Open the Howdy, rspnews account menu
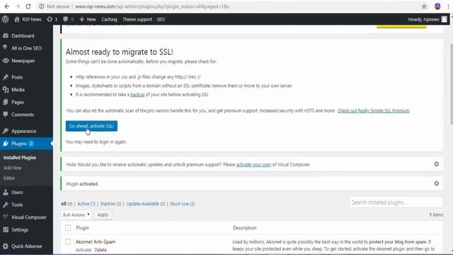 tap(428, 19)
